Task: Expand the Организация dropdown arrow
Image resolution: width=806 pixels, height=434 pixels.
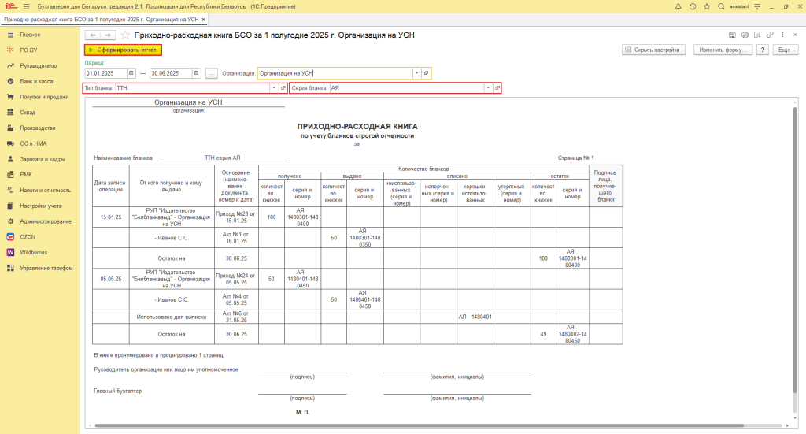Action: coord(417,73)
